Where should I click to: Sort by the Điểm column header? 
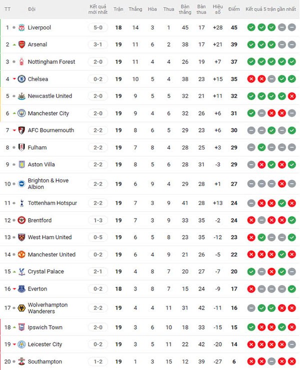coord(234,9)
